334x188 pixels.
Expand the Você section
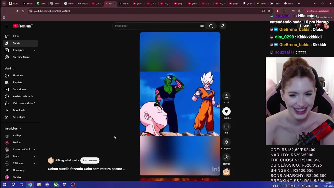(9, 68)
